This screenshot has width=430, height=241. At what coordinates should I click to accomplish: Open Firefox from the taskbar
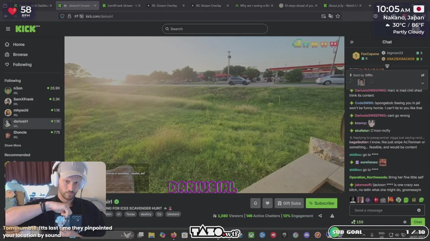coord(173,235)
